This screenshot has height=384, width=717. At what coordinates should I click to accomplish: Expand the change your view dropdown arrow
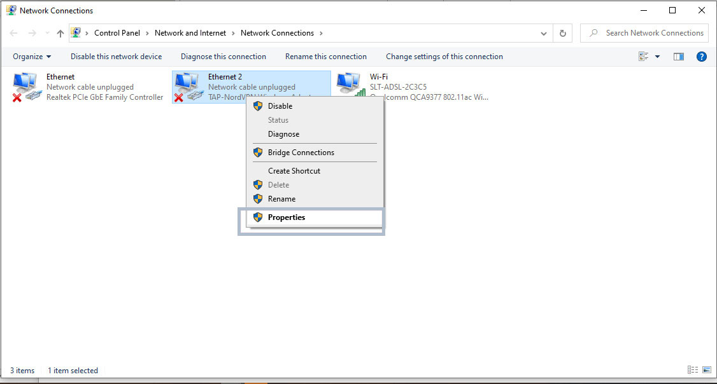[x=658, y=57]
